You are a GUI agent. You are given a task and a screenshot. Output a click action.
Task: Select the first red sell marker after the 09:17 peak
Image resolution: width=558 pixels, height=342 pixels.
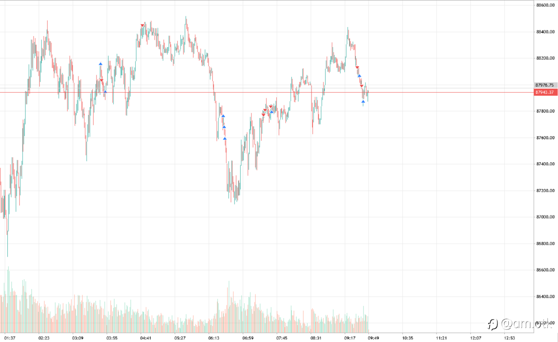357,67
